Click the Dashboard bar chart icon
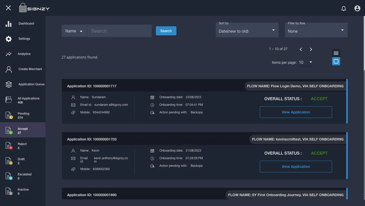 click(9, 24)
